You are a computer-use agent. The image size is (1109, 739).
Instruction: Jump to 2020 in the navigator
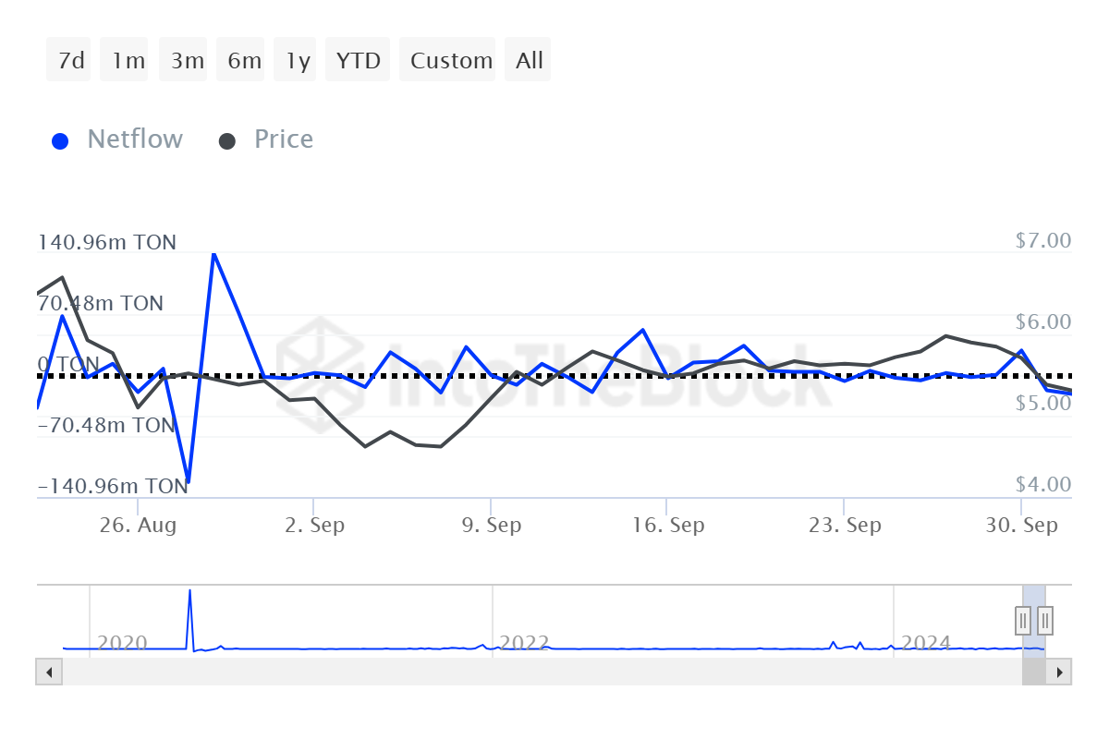click(122, 642)
